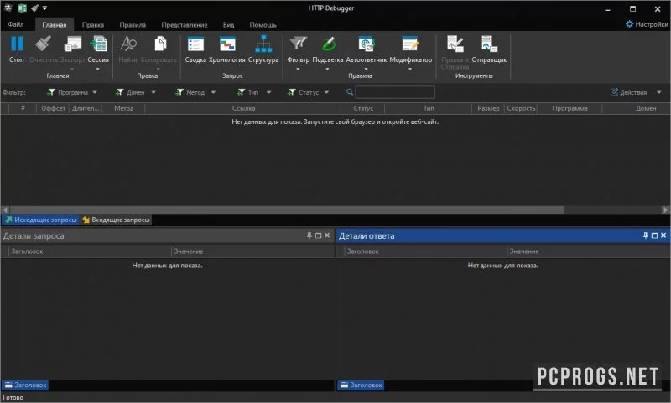This screenshot has height=403, width=671.
Task: Click the arrows icon in title bar
Action: 8,8
